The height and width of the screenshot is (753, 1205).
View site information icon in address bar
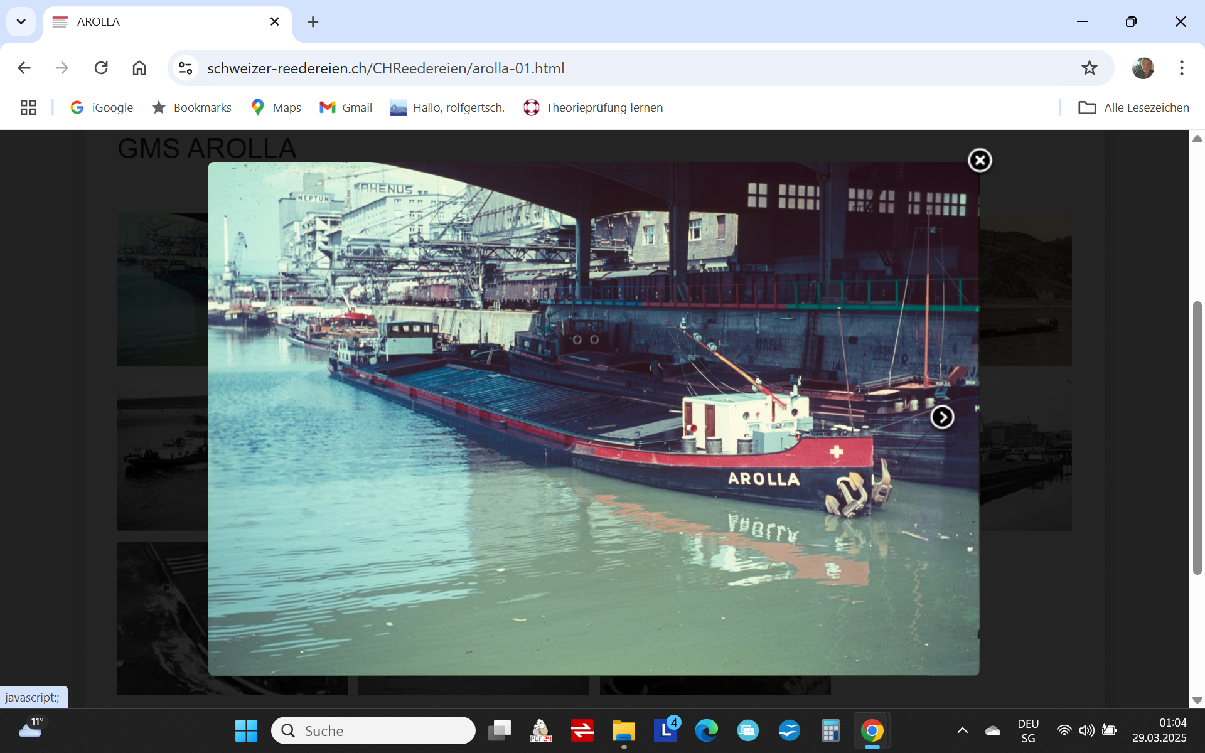(185, 68)
